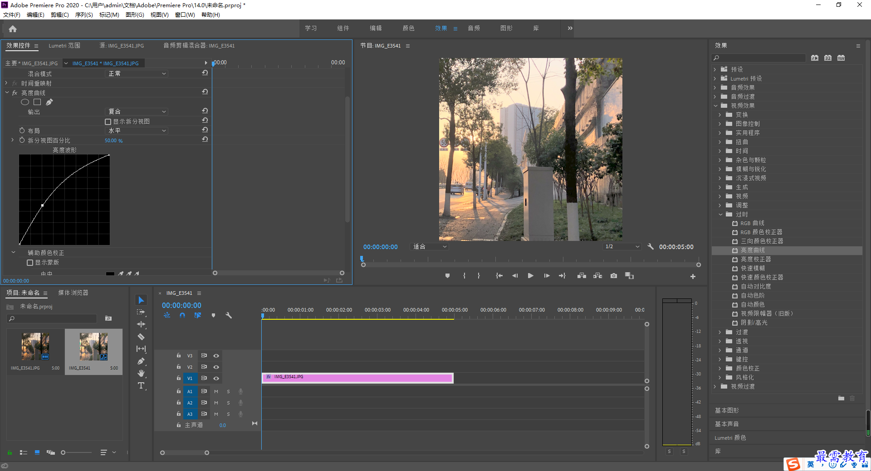Open button editor plus icon
871x471 pixels.
pos(693,276)
